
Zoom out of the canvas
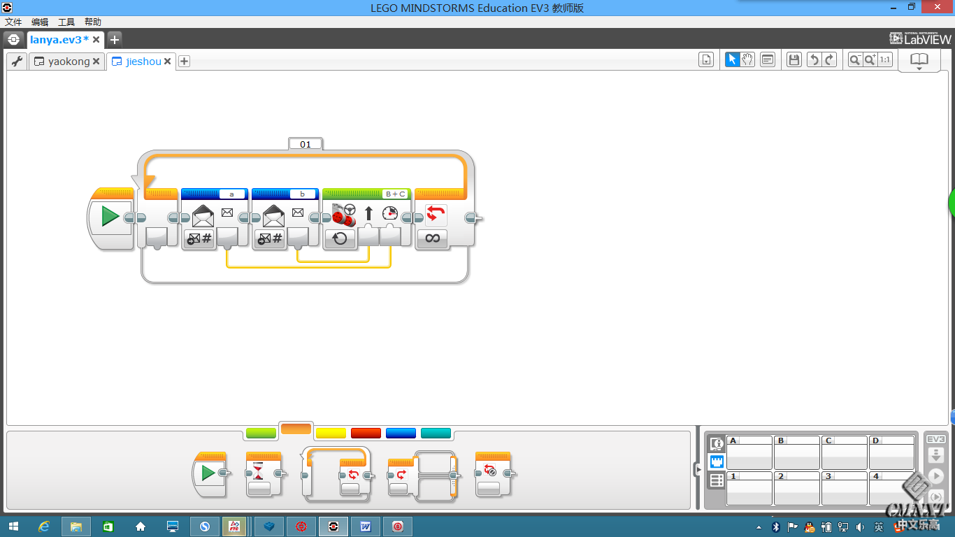coord(854,60)
